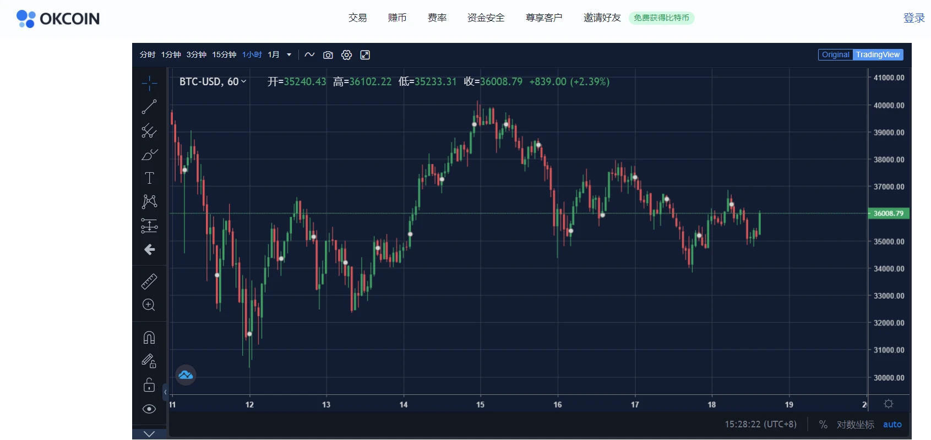931x440 pixels.
Task: Toggle auto scale
Action: [892, 425]
